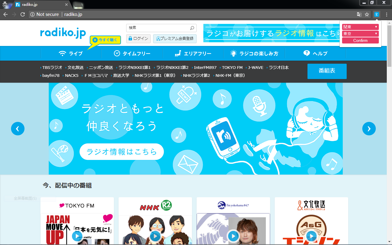Play the NHK R2 program card
This screenshot has width=392, height=245.
click(155, 236)
